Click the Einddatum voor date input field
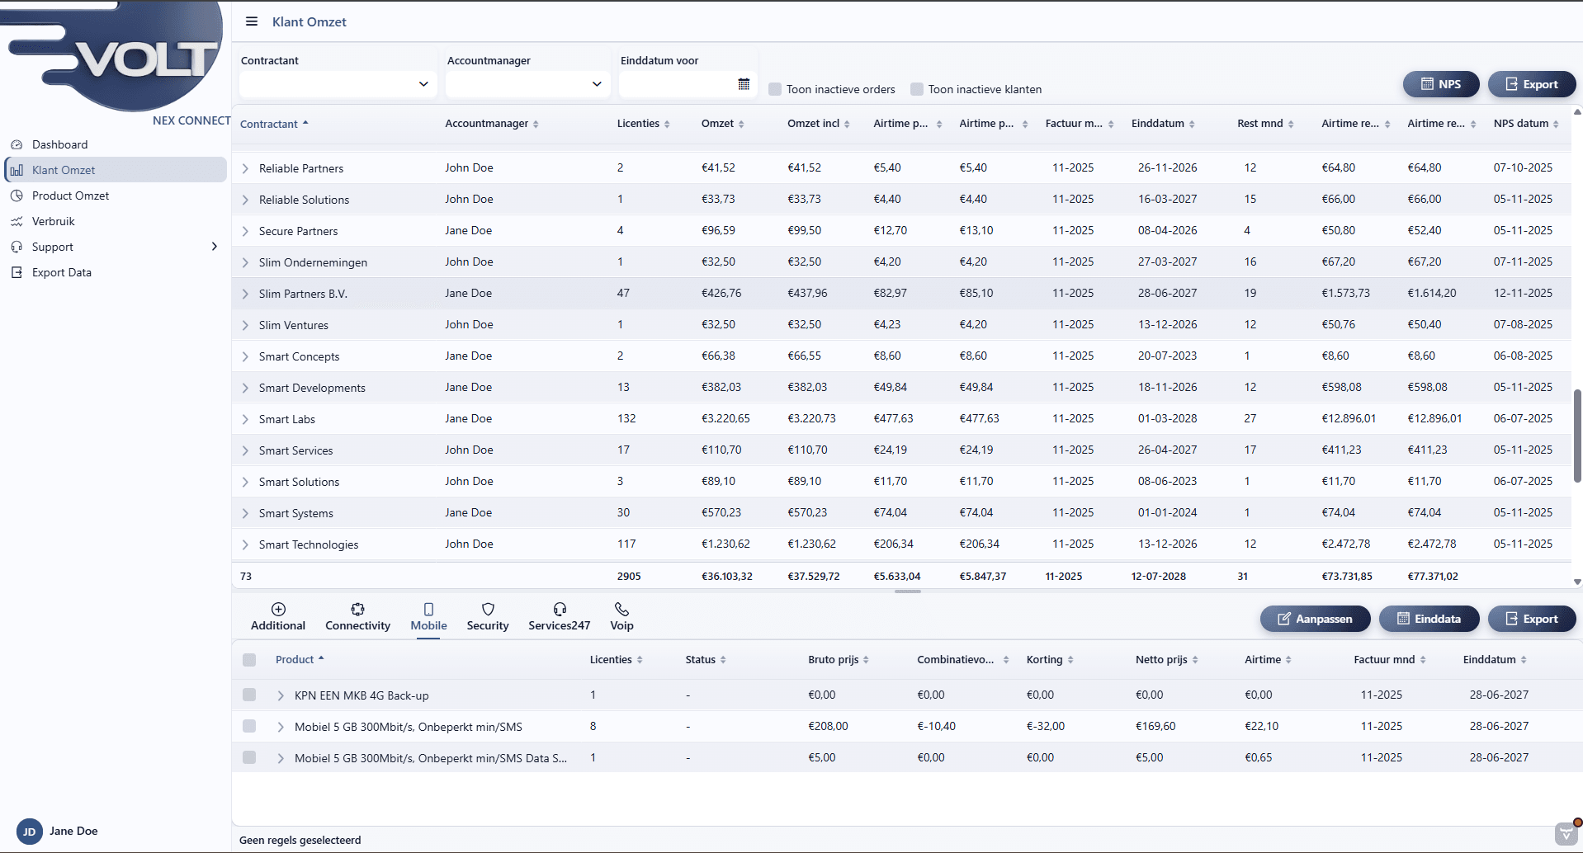Image resolution: width=1583 pixels, height=853 pixels. click(x=677, y=84)
